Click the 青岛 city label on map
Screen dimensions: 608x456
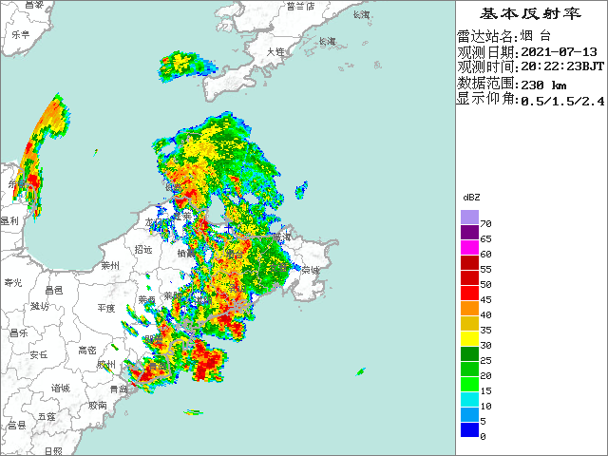pyautogui.click(x=118, y=389)
